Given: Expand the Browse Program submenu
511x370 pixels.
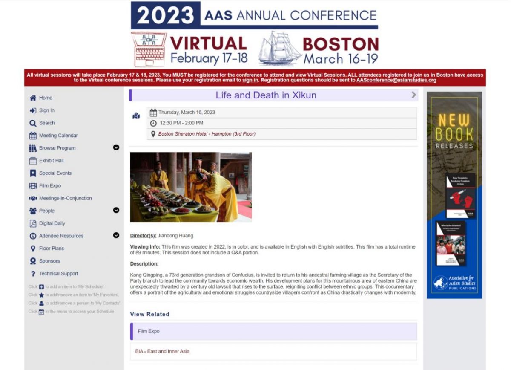Looking at the screenshot, I should tap(116, 147).
